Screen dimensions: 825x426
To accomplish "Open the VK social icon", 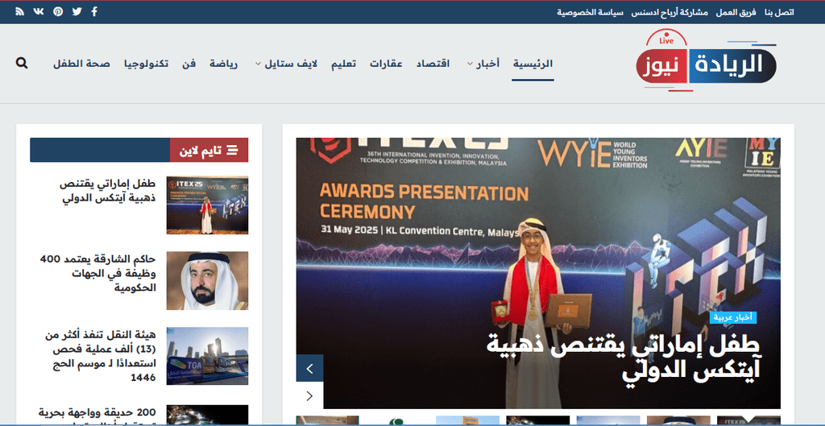I will [39, 11].
